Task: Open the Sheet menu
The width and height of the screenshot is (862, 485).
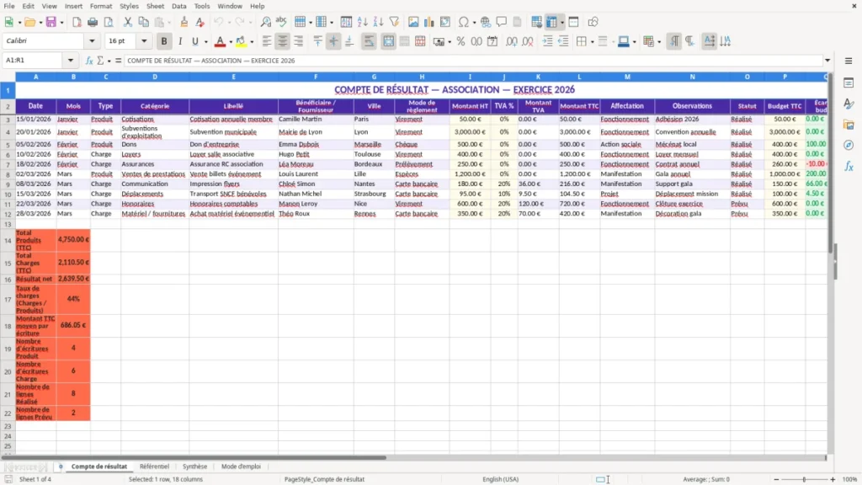Action: [x=155, y=6]
